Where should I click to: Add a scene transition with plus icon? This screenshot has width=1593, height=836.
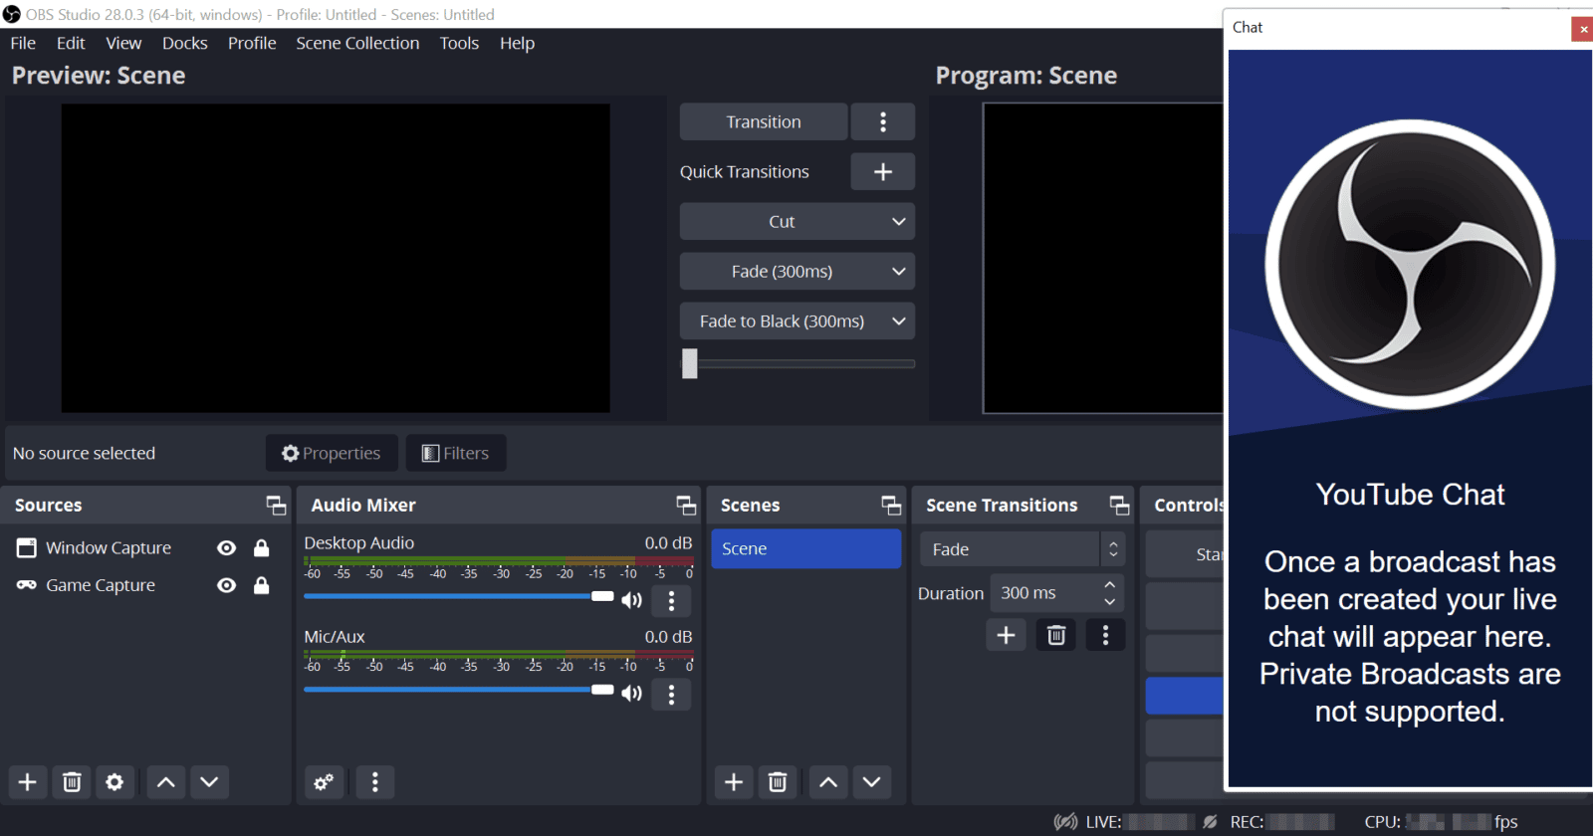point(1007,635)
